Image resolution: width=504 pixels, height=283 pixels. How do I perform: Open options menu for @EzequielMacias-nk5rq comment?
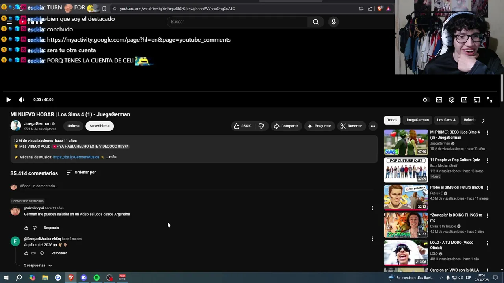372,239
